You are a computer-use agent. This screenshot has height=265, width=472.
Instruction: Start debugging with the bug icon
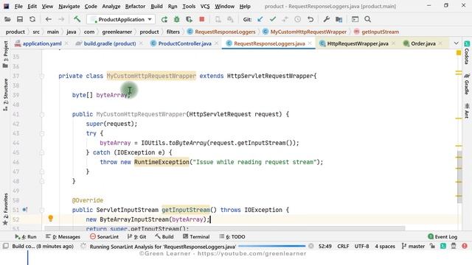177,20
